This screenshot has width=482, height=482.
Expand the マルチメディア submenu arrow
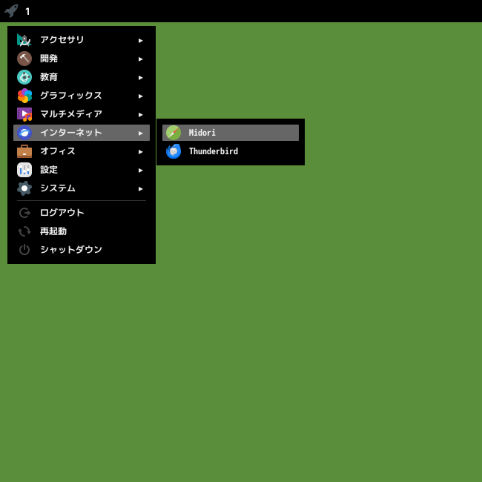click(x=140, y=115)
